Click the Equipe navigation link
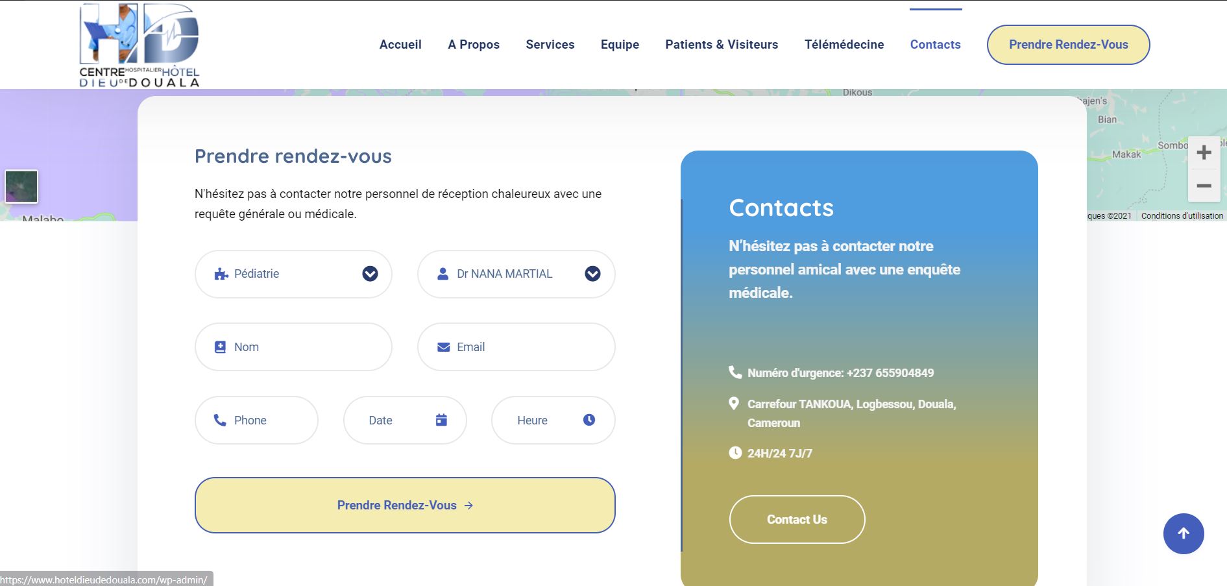This screenshot has height=586, width=1227. pos(620,45)
